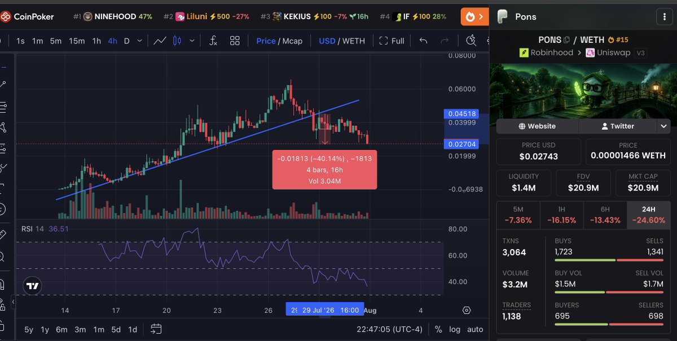Click the NINEHOOD trending token icon
677x341 pixels.
tap(88, 17)
